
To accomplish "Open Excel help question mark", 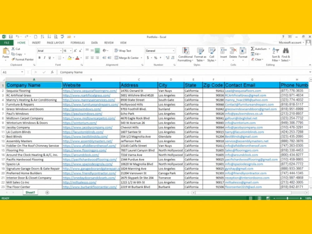I will point(283,37).
